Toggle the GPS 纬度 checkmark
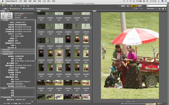Screen dimensions: 169x105 click(x=34, y=90)
